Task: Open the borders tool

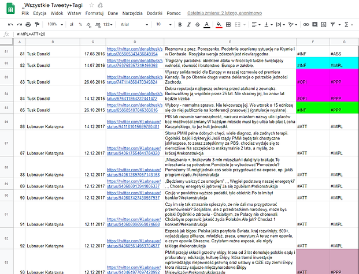Action: pyautogui.click(x=228, y=24)
